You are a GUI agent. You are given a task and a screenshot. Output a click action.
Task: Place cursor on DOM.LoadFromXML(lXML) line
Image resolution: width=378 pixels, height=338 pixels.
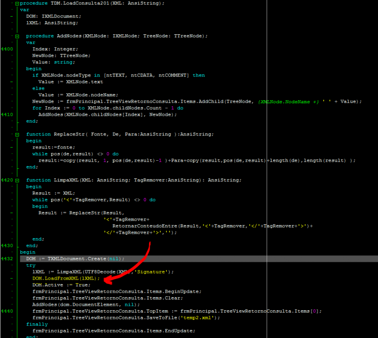(66, 279)
